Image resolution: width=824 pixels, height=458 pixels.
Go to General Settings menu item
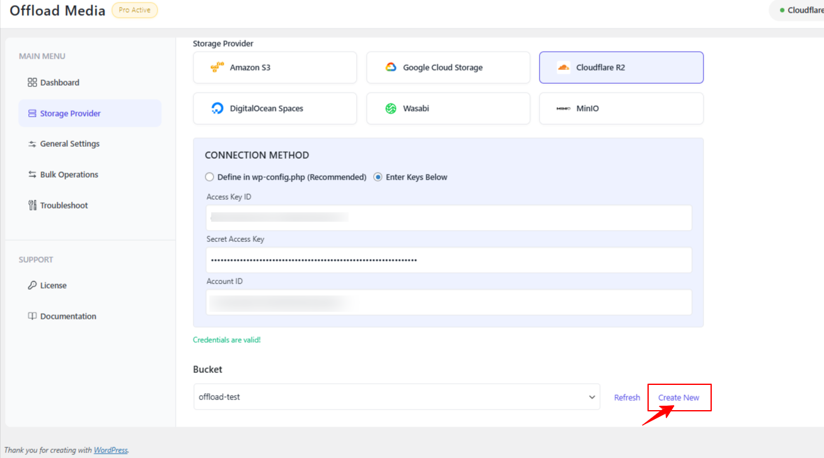point(69,144)
